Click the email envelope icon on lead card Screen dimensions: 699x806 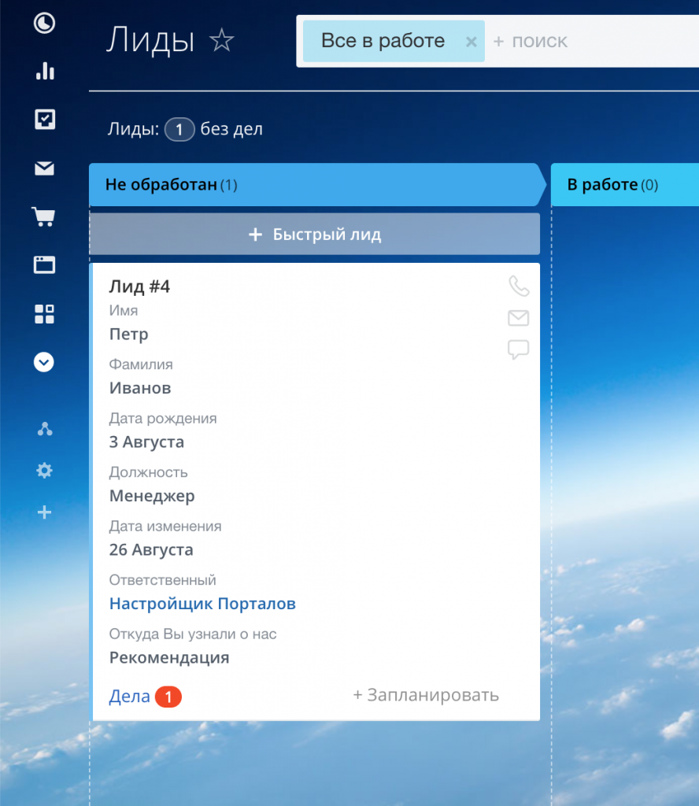[x=518, y=318]
